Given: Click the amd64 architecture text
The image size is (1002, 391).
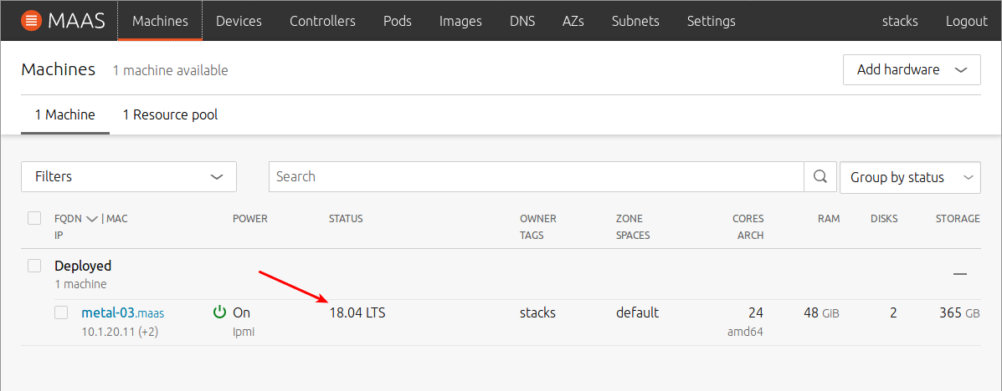Looking at the screenshot, I should pyautogui.click(x=747, y=332).
